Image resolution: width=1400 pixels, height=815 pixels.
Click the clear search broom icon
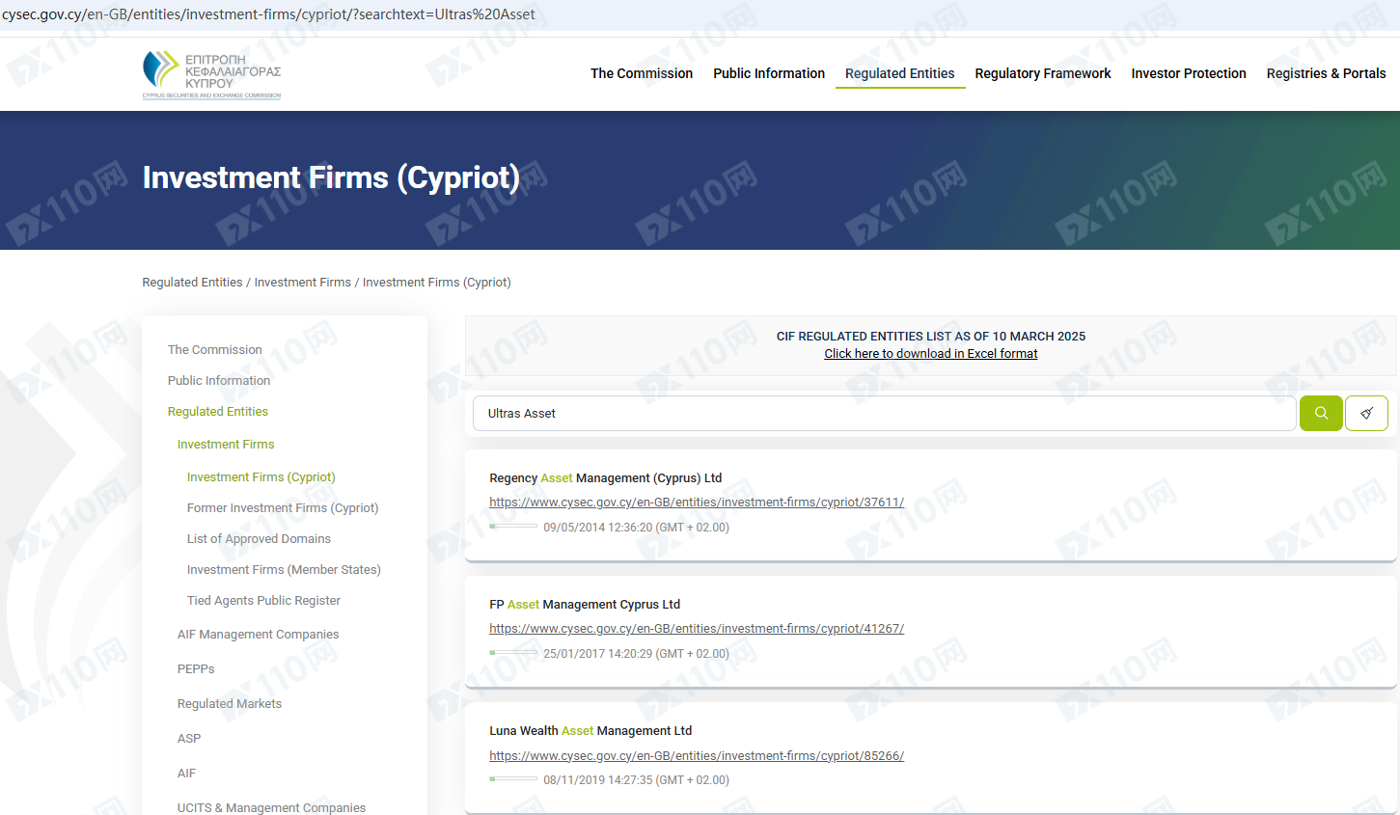tap(1366, 413)
